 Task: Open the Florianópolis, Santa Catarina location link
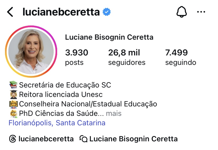tap(57, 123)
